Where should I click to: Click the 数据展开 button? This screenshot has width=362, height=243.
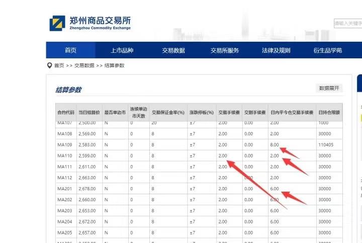click(329, 88)
